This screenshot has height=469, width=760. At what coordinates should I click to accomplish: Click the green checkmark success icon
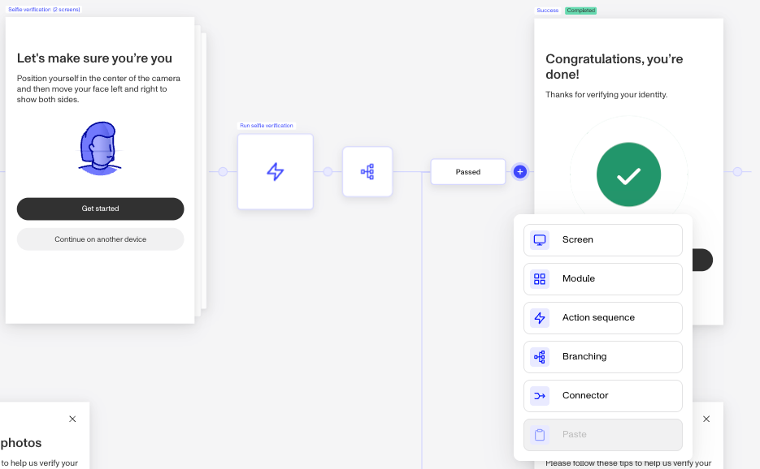[628, 174]
